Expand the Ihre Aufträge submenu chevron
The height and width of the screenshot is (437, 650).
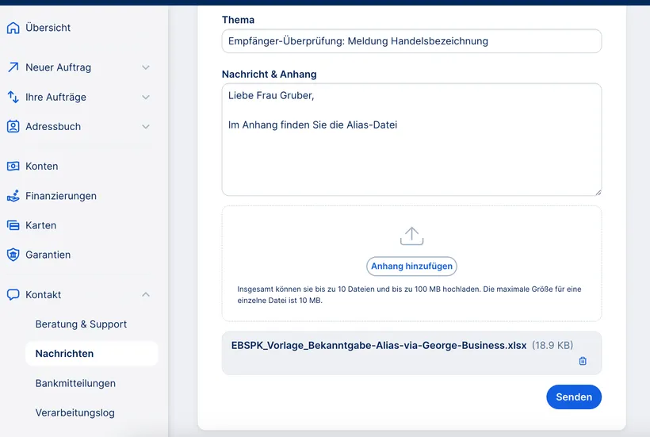[146, 97]
